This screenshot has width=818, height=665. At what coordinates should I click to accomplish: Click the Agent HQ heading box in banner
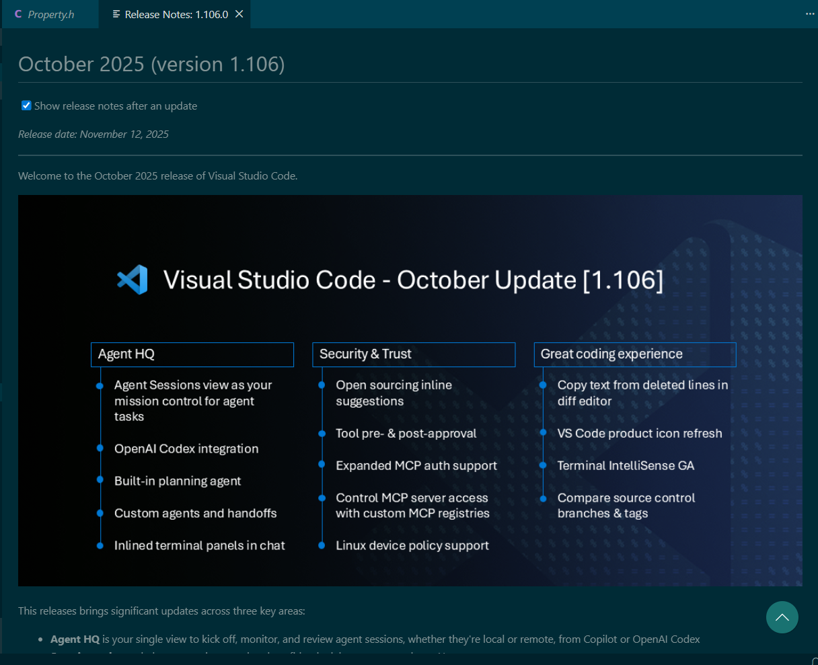coord(192,354)
